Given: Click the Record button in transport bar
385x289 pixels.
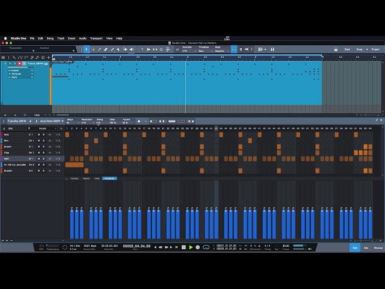Looking at the screenshot, I should [x=198, y=247].
